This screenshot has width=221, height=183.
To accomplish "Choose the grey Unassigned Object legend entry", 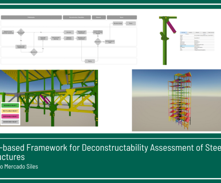I will [x=10, y=121].
